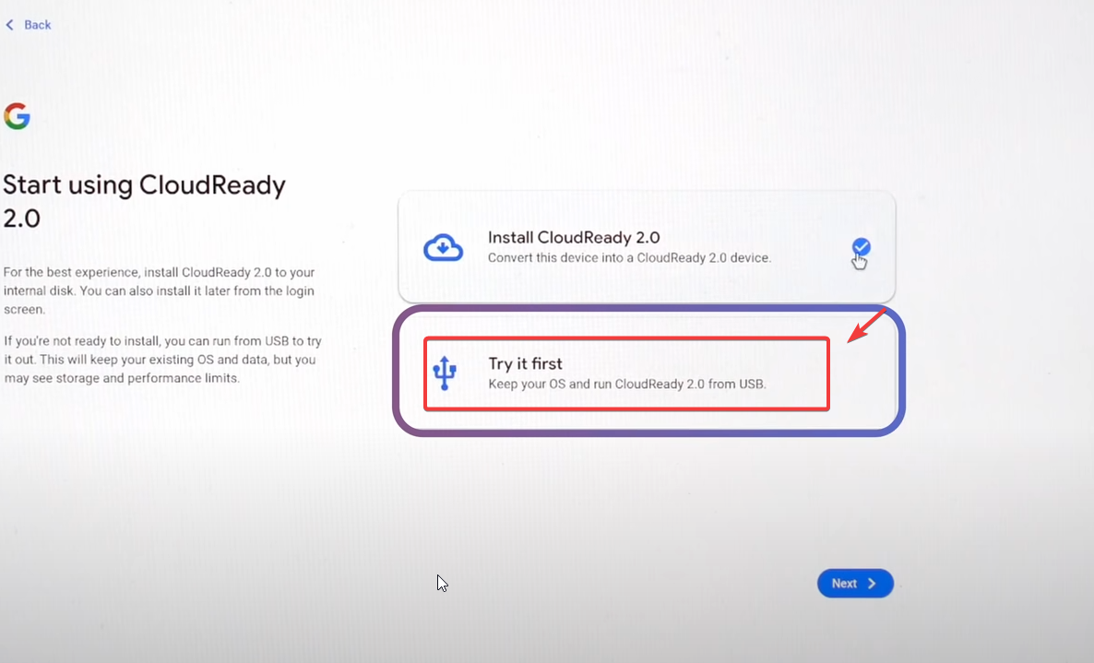Click the 'Start using CloudReady 2.0' heading
The height and width of the screenshot is (663, 1094).
[145, 201]
